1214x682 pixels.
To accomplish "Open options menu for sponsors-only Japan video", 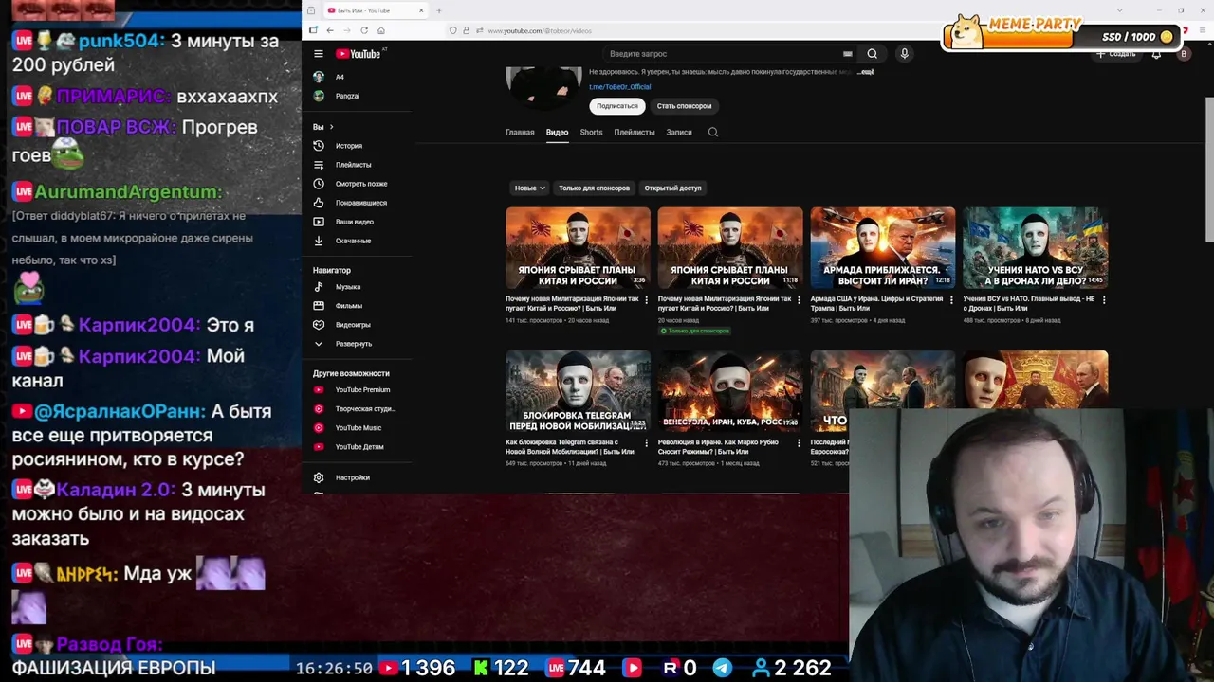I will 799,300.
